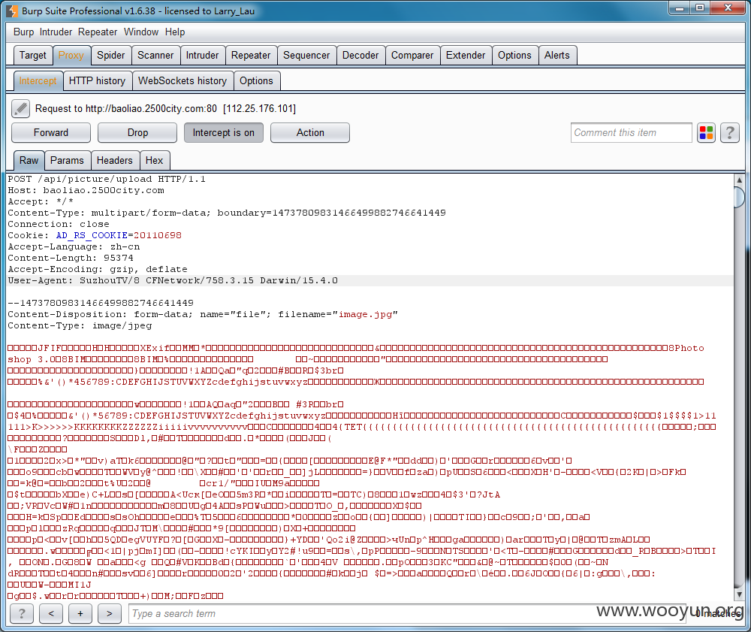Go to previous search match arrow
Viewport: 751px width, 632px height.
(x=51, y=613)
